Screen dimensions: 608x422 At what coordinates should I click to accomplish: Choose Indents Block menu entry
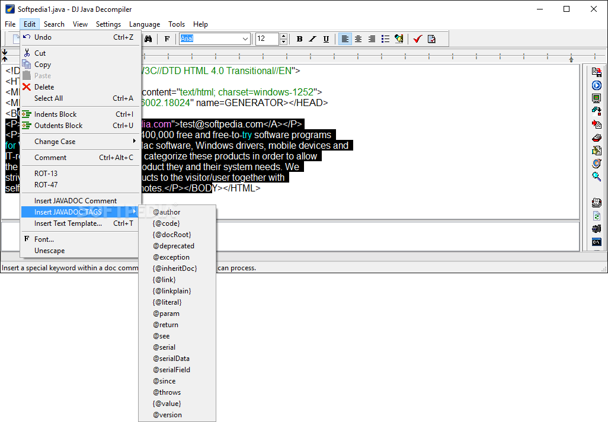pos(80,114)
